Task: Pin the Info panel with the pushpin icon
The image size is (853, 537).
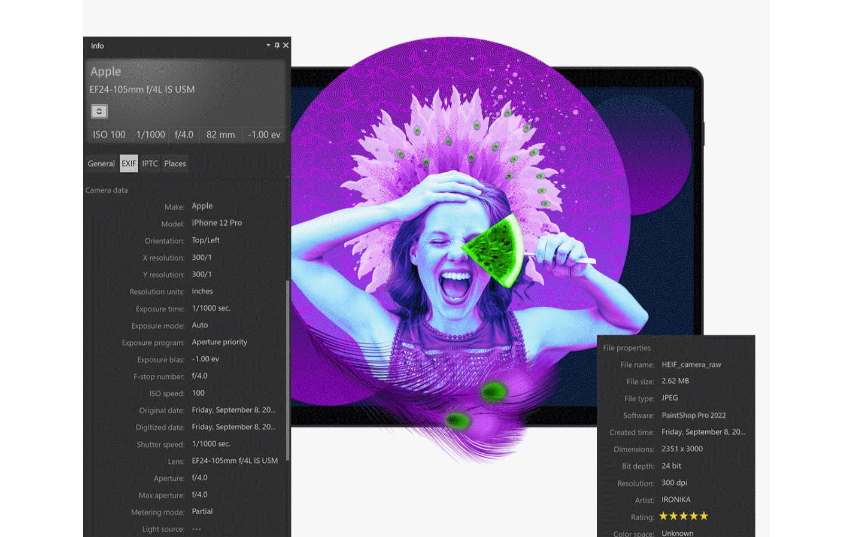Action: click(277, 45)
